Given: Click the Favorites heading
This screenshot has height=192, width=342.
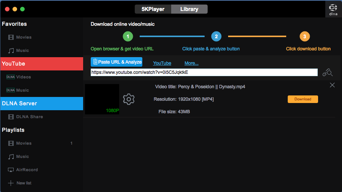Looking at the screenshot, I should click(14, 24).
